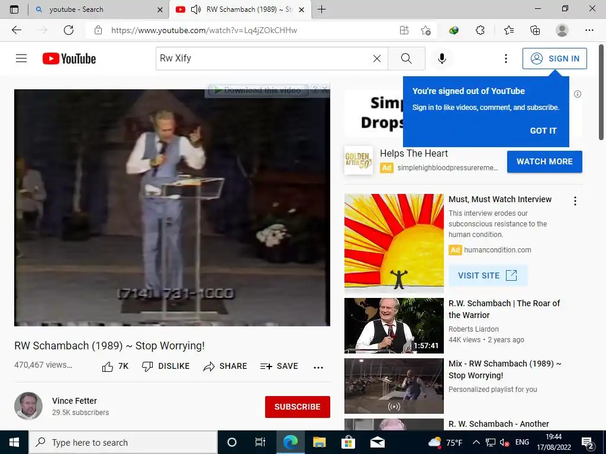Click the taskbar search box
Image resolution: width=606 pixels, height=454 pixels.
point(123,442)
